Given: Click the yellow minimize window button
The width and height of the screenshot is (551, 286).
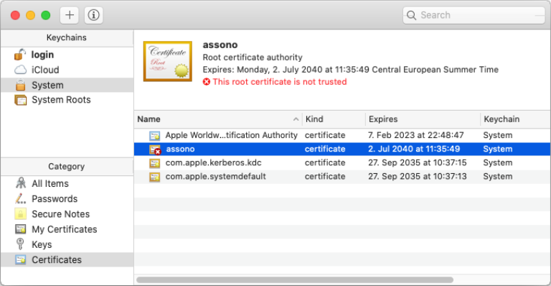Looking at the screenshot, I should [31, 15].
